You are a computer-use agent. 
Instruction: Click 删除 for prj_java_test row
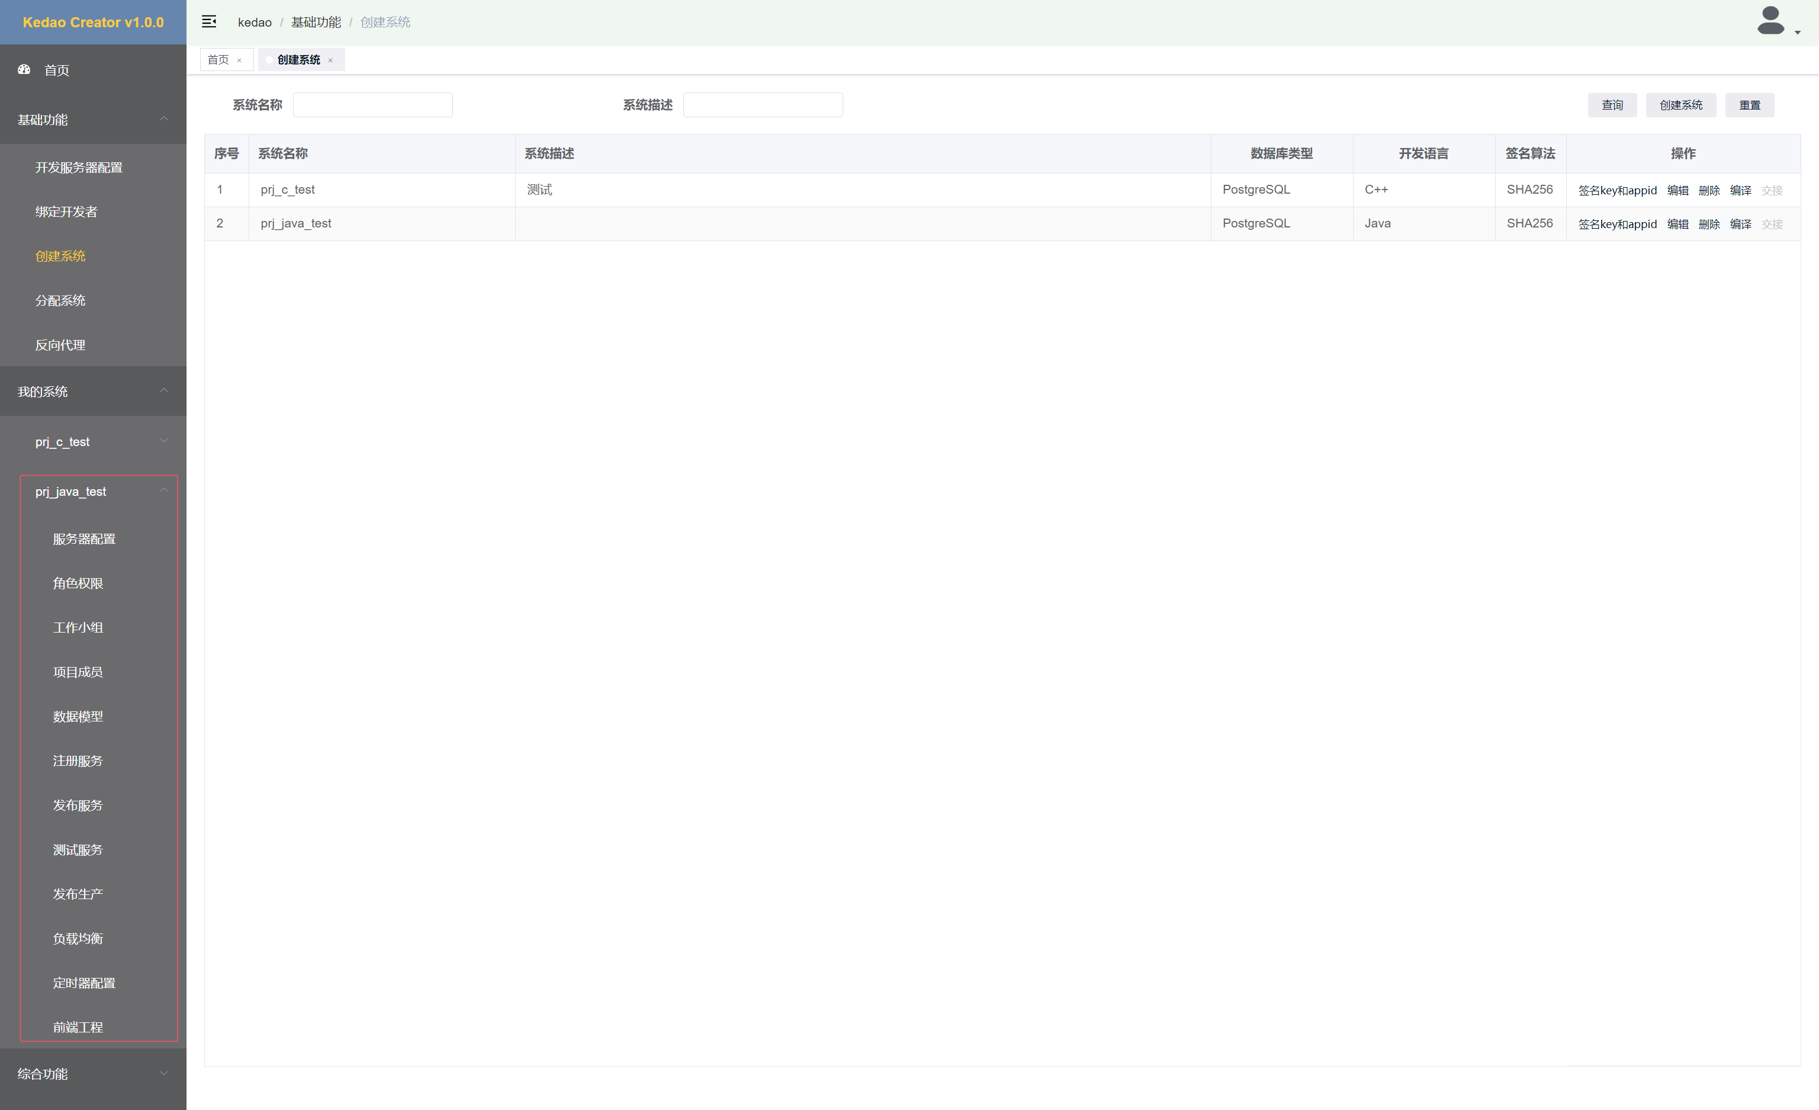coord(1708,224)
